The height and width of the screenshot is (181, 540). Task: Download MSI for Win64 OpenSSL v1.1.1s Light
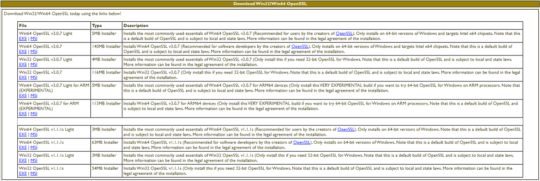[34, 135]
